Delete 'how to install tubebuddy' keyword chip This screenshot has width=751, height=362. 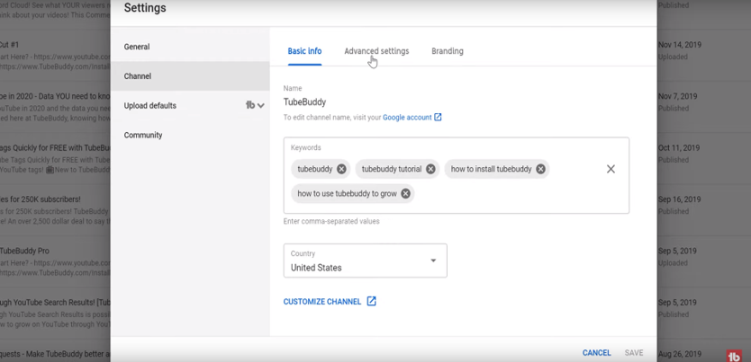coord(540,169)
